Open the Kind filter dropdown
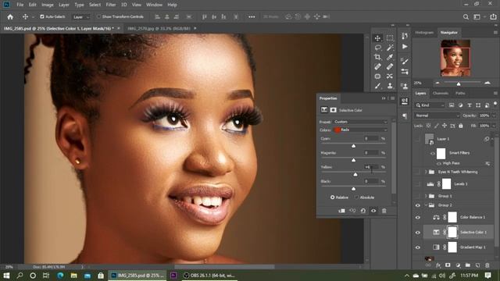Screen dimensions: 500x281 pos(430,105)
